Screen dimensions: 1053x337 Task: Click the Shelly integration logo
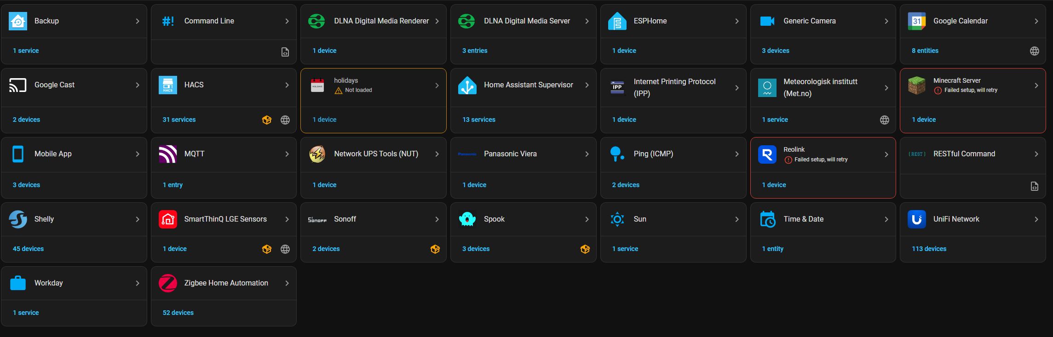18,219
